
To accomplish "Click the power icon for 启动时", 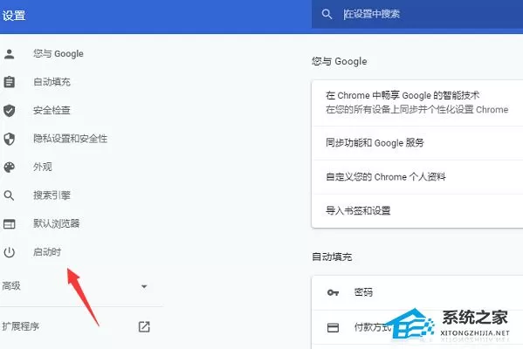I will pyautogui.click(x=10, y=252).
